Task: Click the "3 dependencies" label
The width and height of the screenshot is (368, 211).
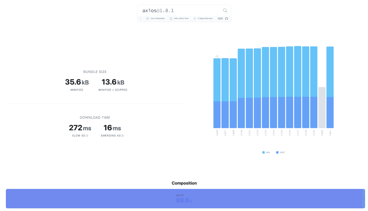Action: [x=205, y=18]
